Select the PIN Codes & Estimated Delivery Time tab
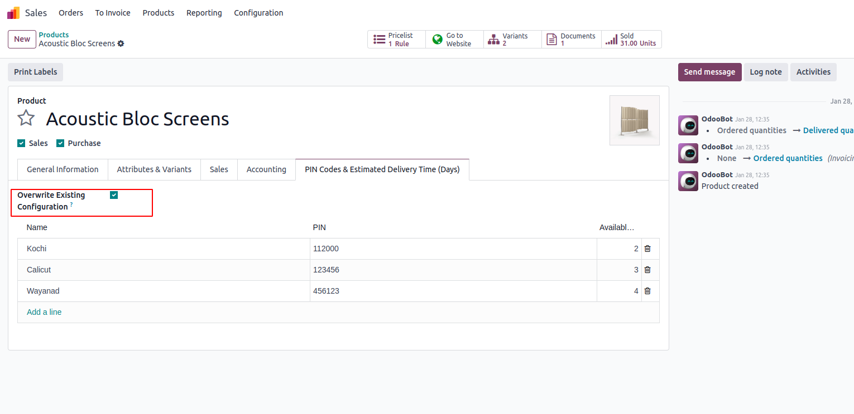The image size is (854, 414). point(382,169)
